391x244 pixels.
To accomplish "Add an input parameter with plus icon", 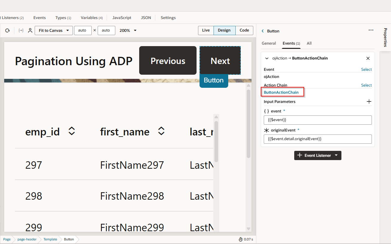I will click(x=369, y=101).
